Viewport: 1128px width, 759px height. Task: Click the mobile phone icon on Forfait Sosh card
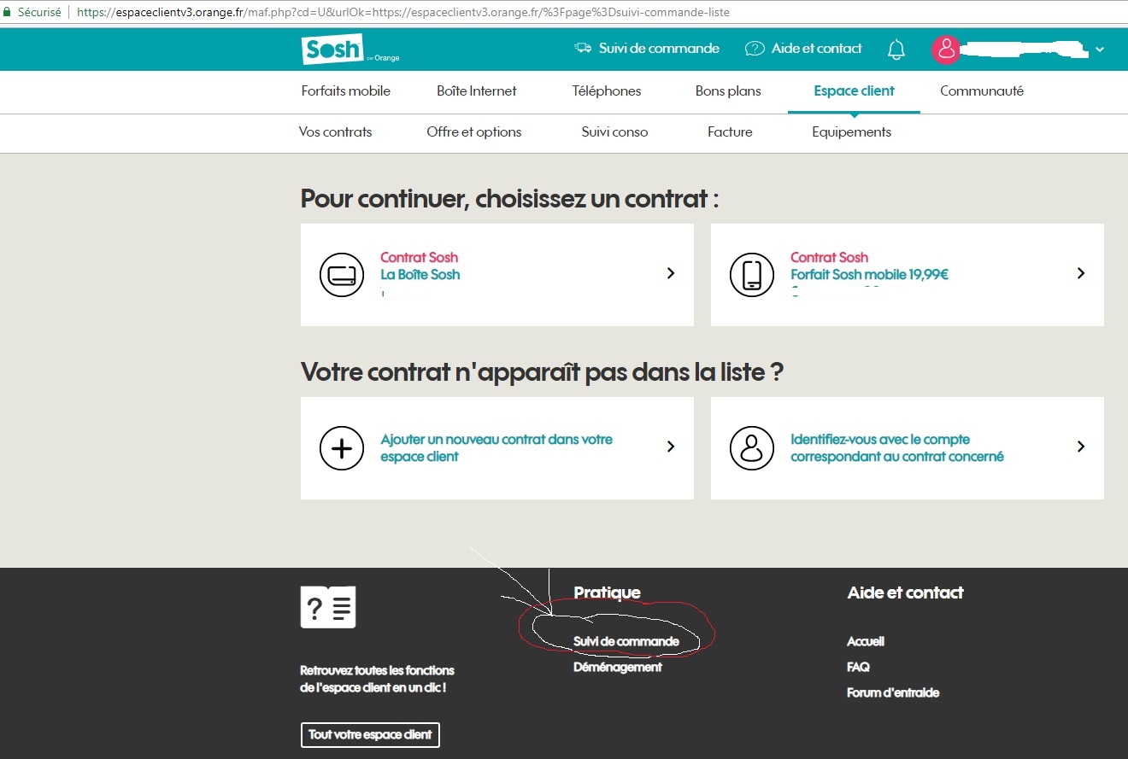pos(752,275)
